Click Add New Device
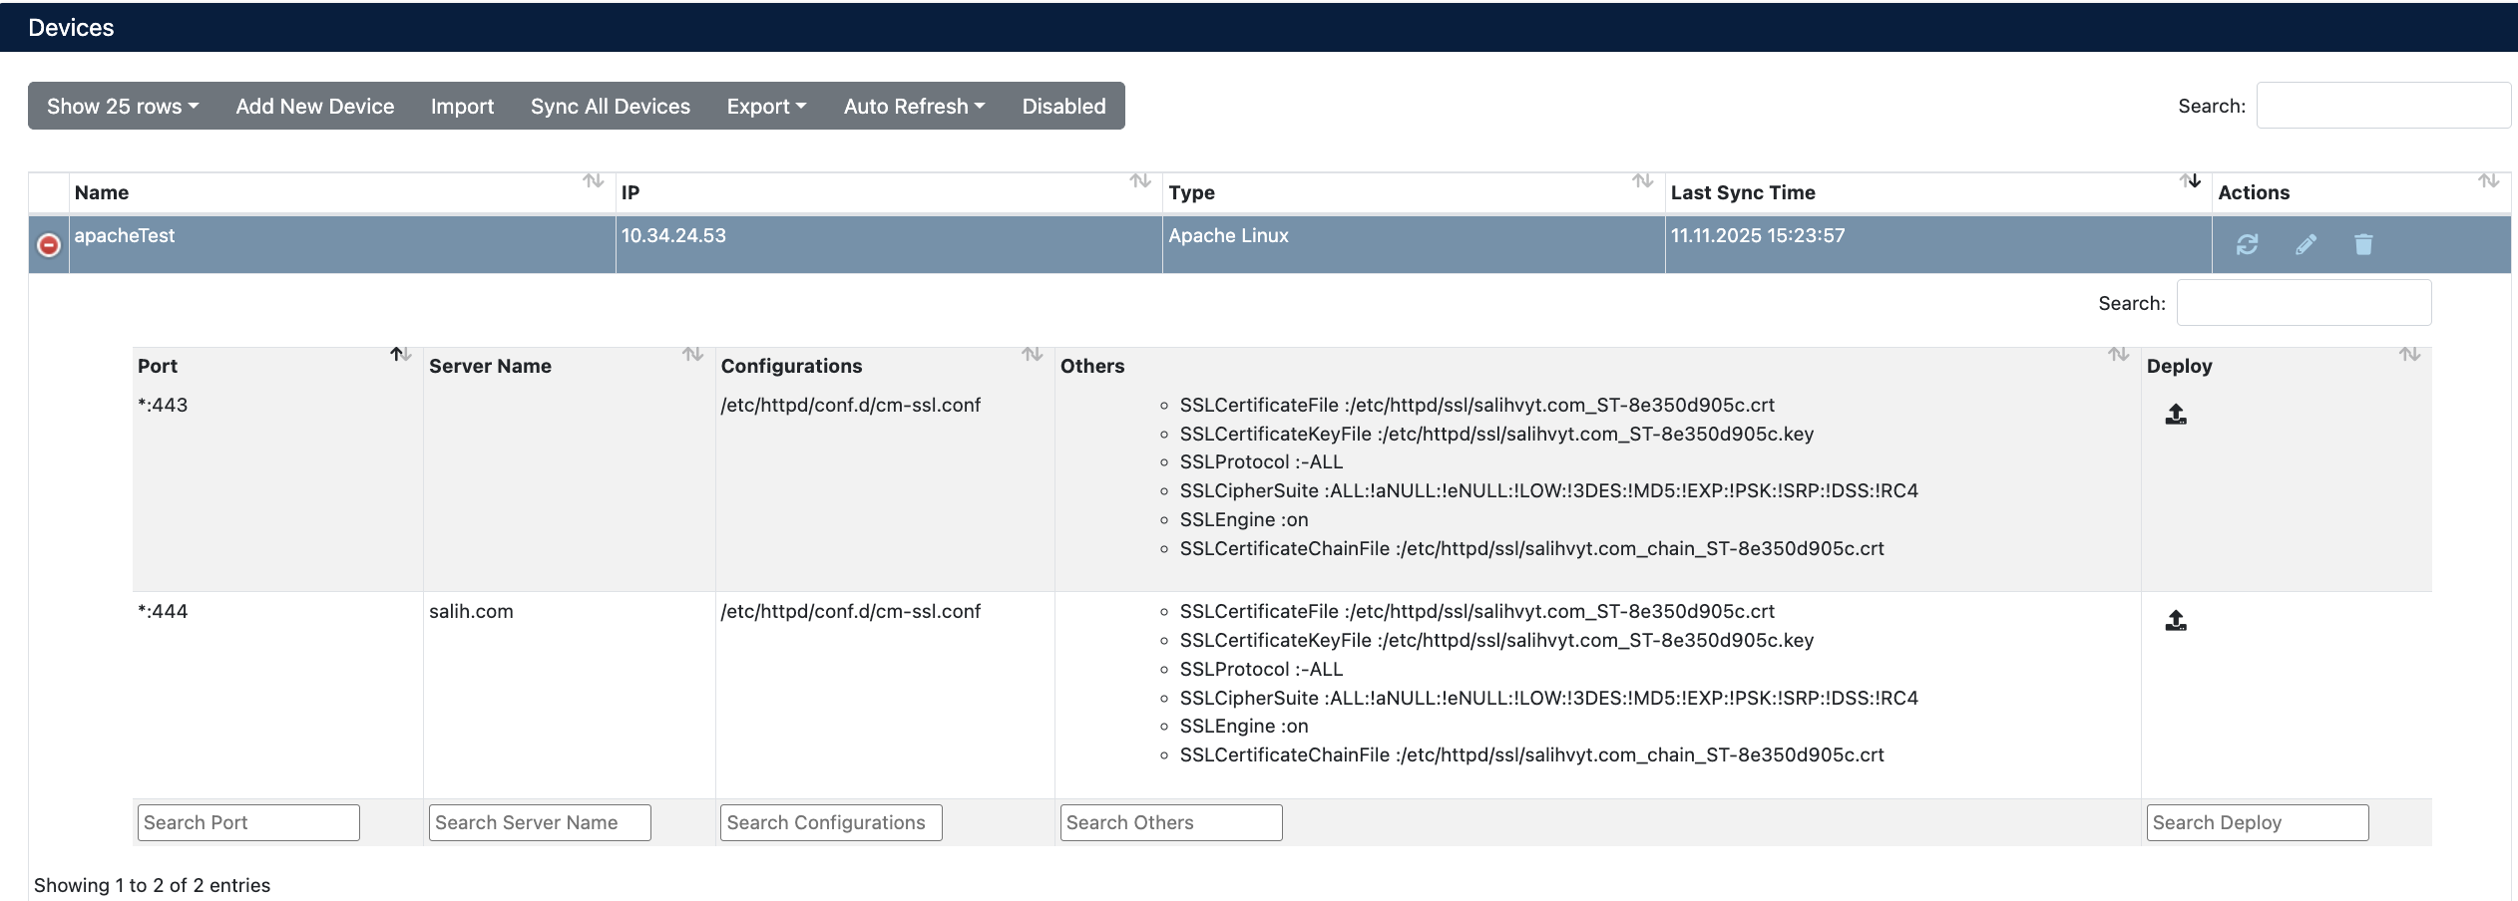Screen dimensions: 2518x901 click(x=314, y=106)
